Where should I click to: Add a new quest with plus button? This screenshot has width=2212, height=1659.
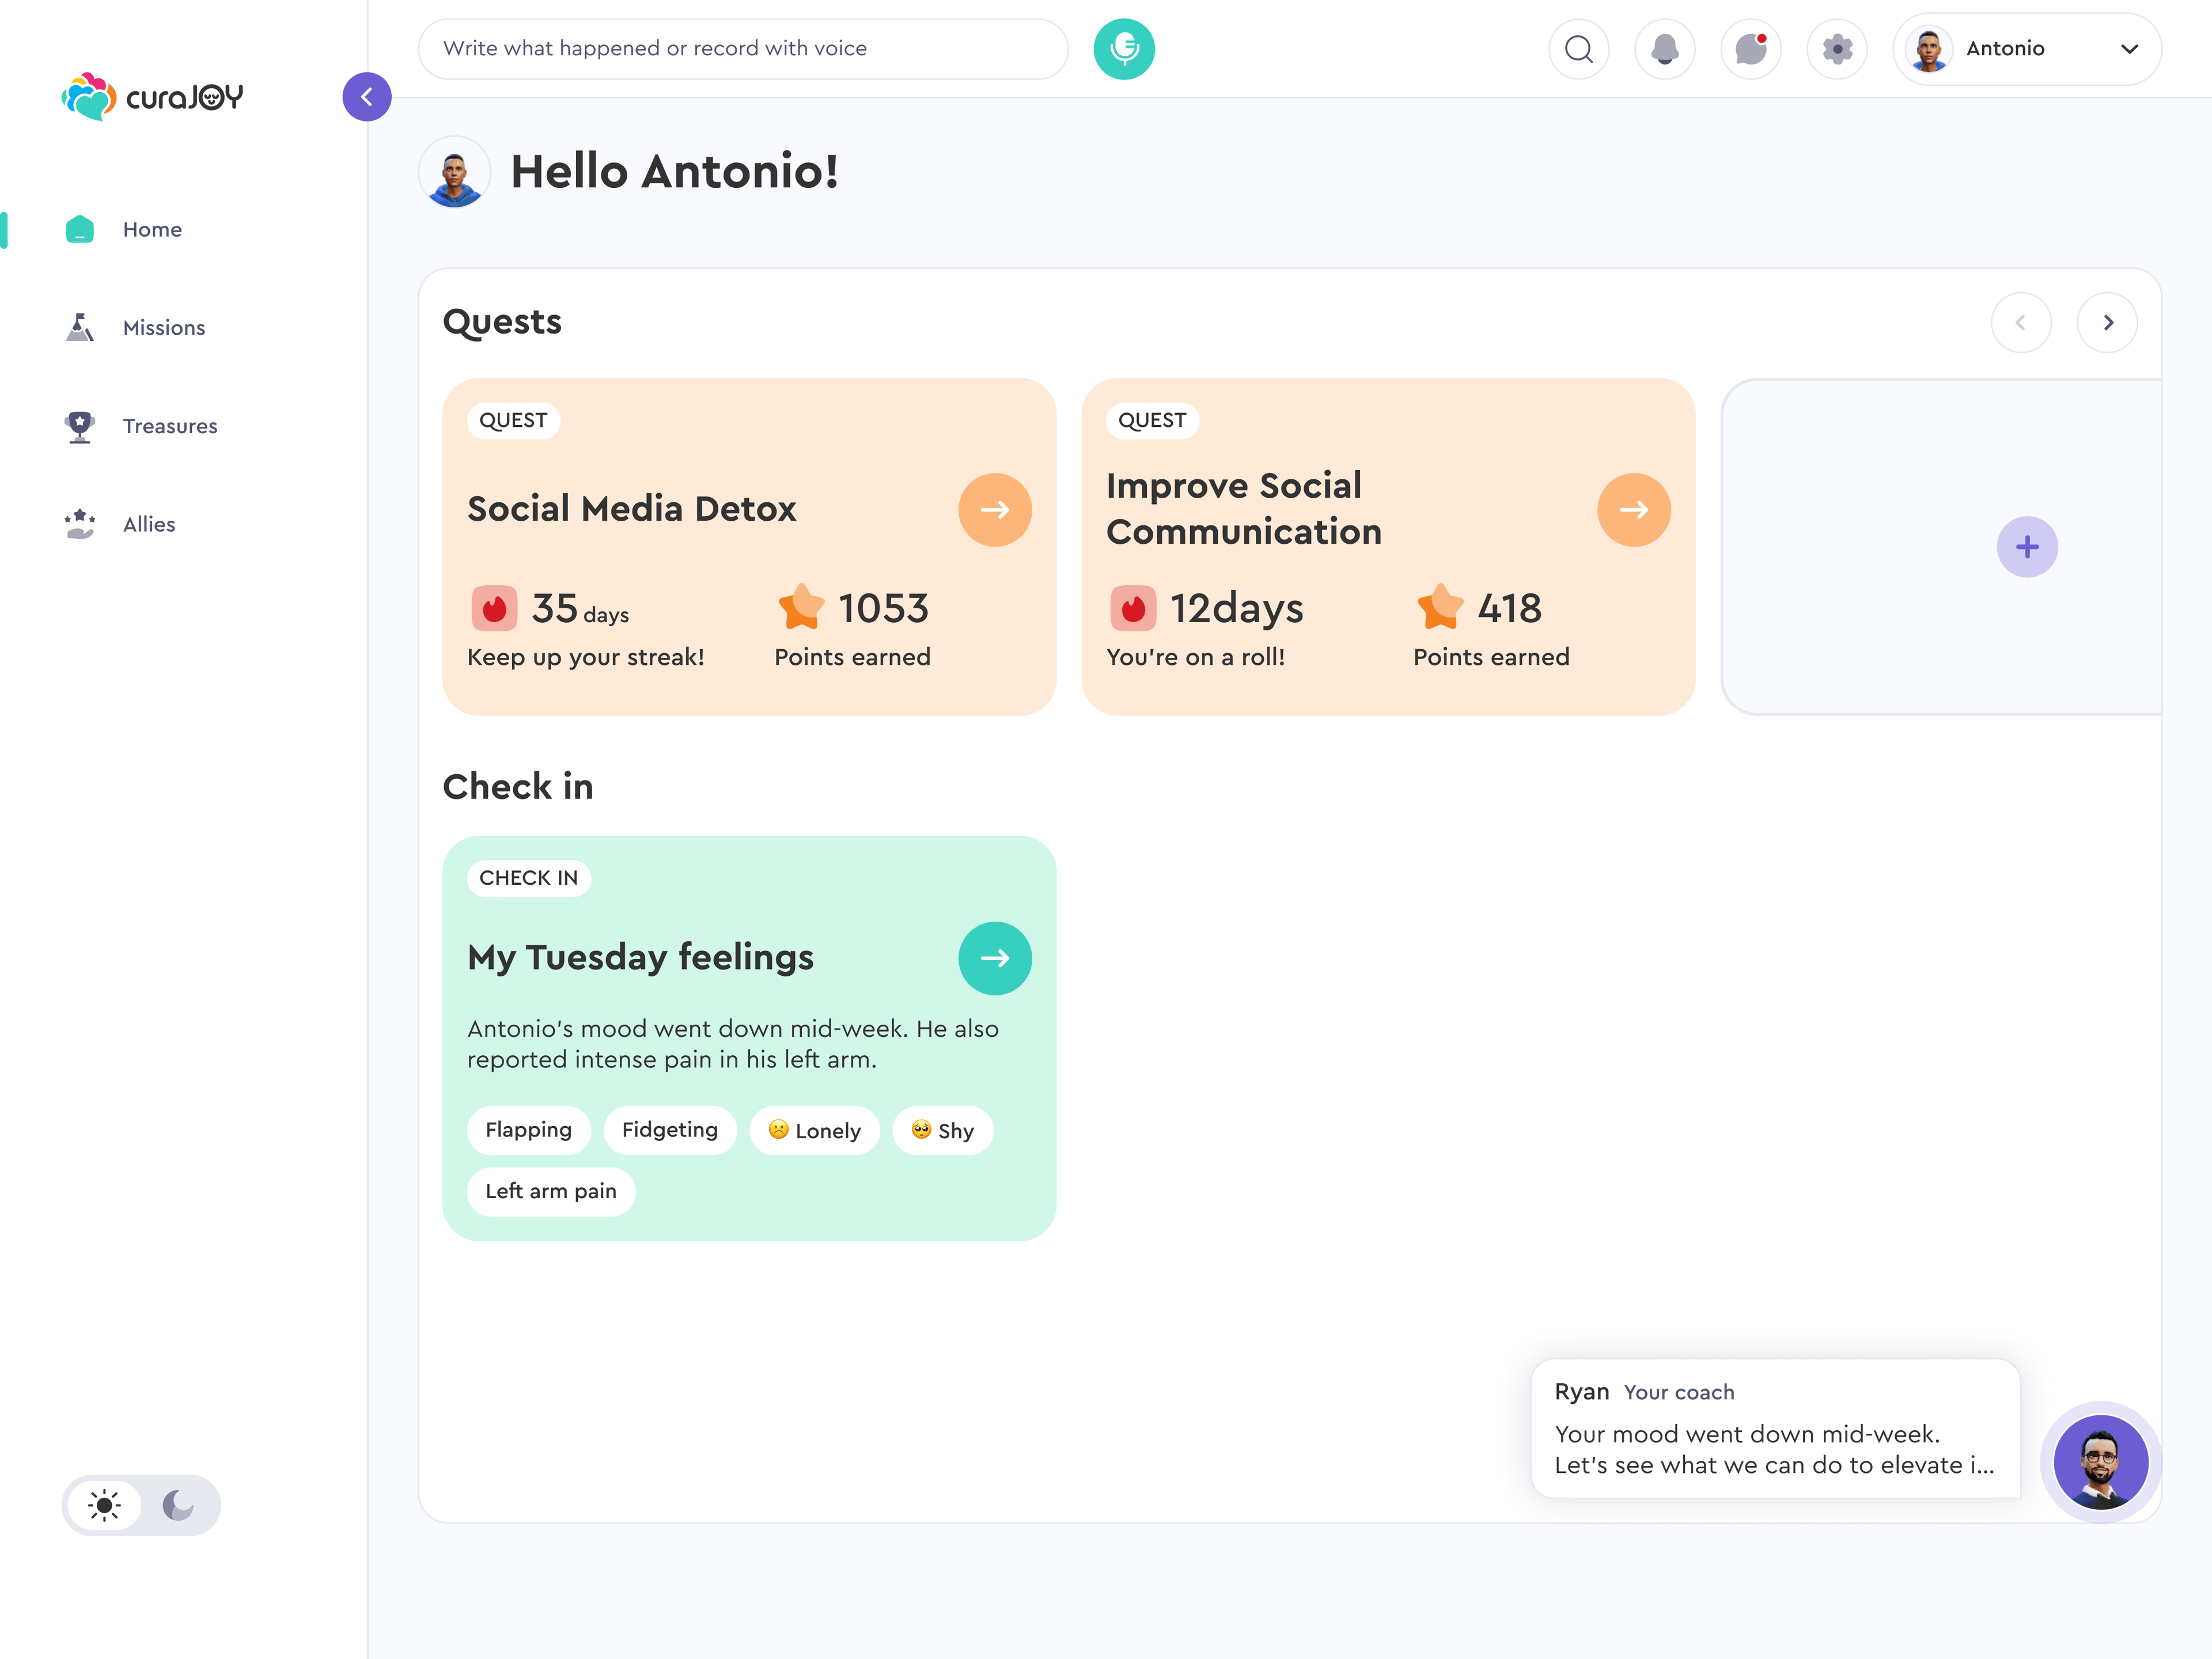point(2027,547)
